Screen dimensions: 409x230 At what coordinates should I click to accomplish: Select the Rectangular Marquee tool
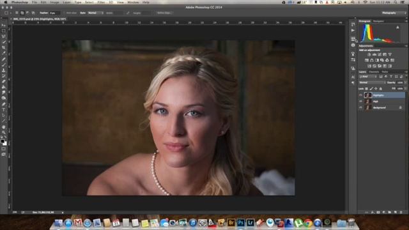[4, 31]
